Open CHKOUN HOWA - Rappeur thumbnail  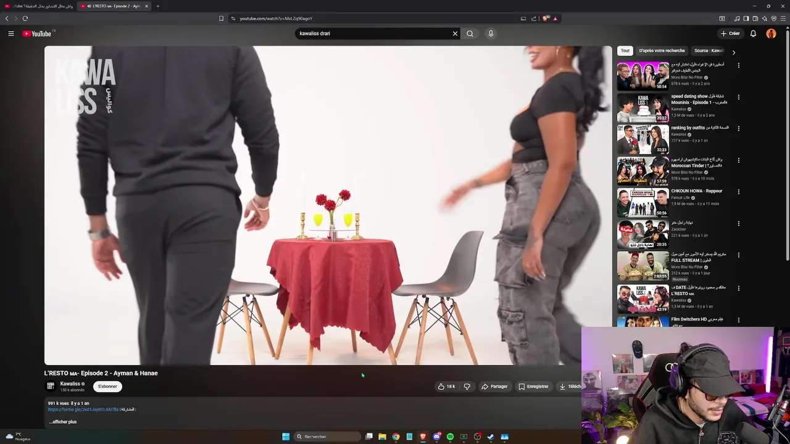click(x=642, y=202)
